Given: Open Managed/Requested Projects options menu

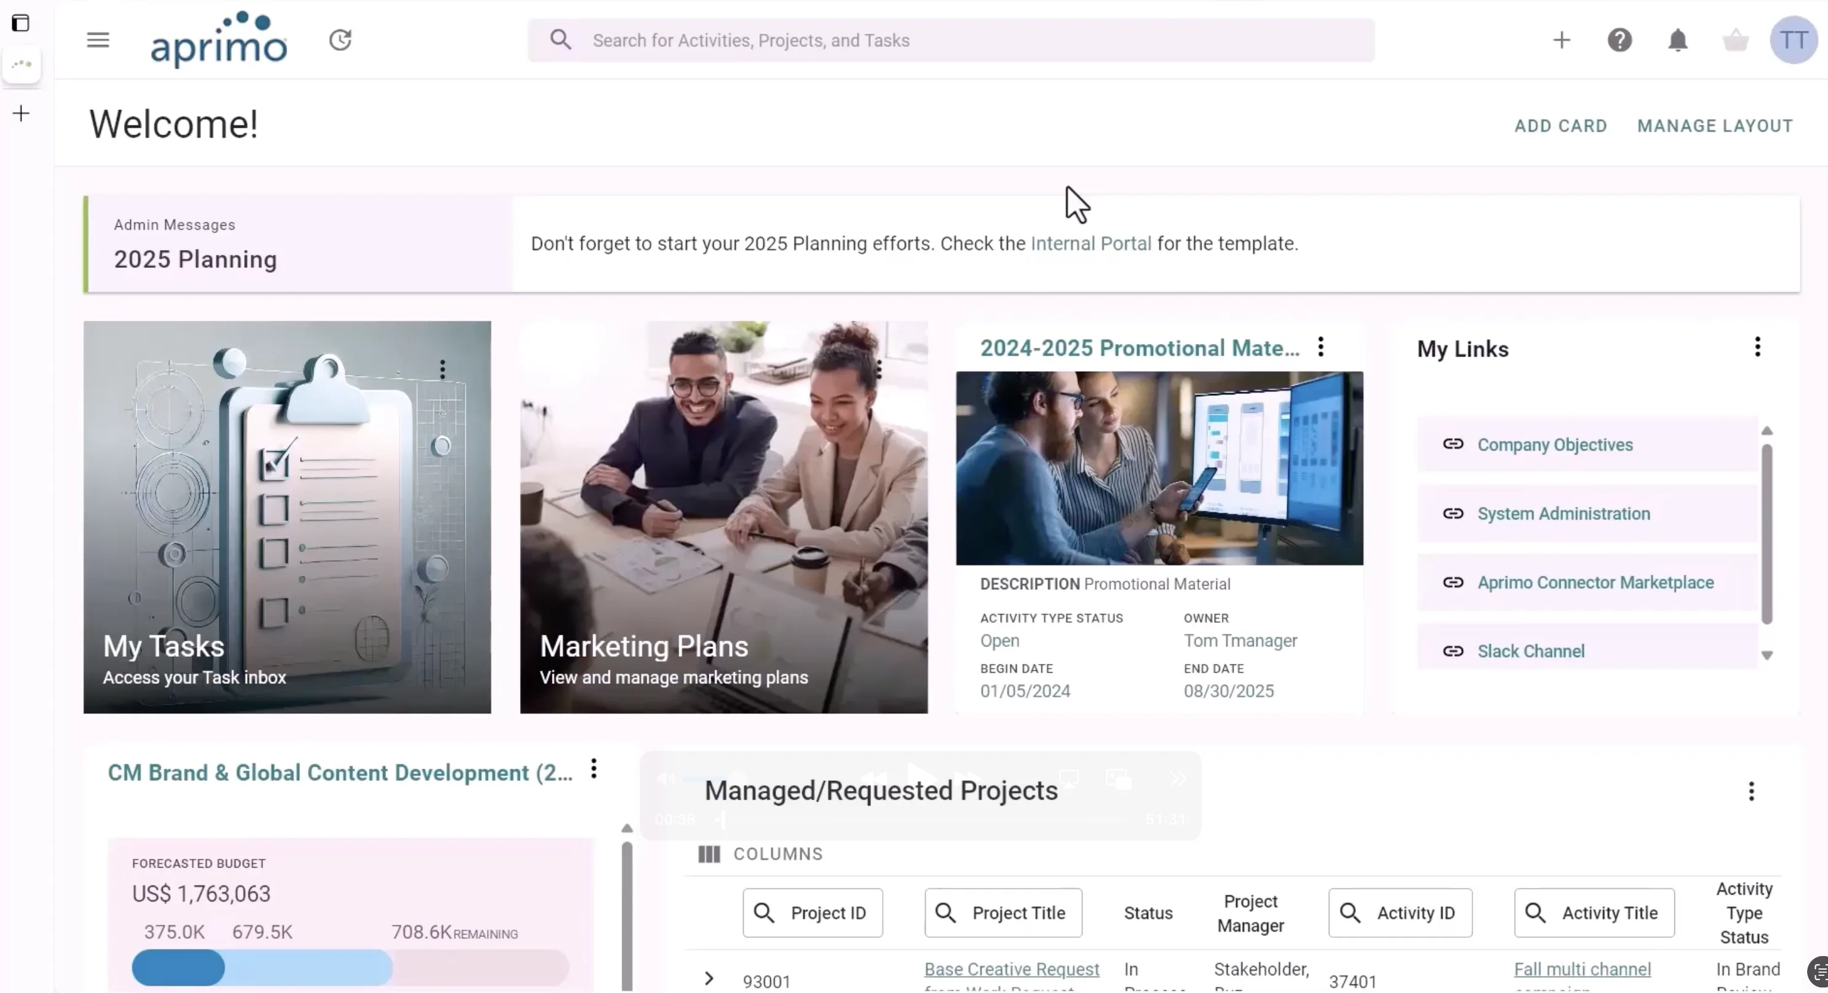Looking at the screenshot, I should 1751,791.
